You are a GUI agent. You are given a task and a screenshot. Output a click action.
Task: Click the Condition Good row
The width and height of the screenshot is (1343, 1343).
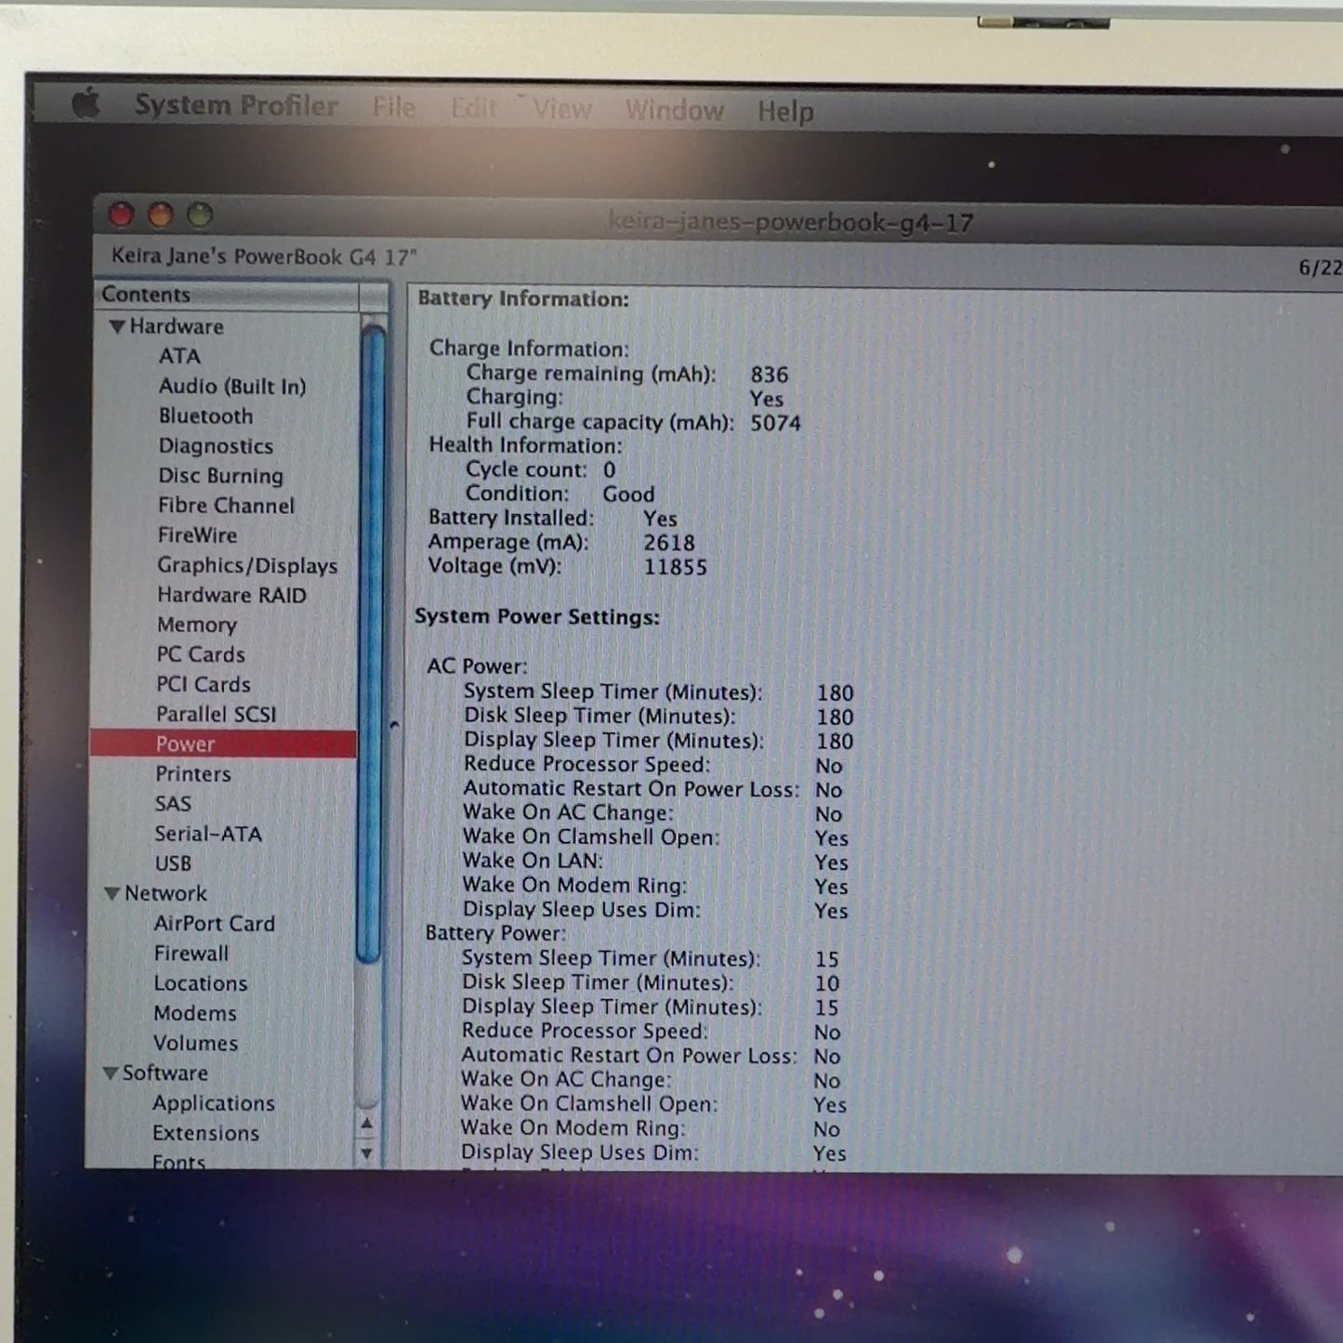(x=560, y=494)
